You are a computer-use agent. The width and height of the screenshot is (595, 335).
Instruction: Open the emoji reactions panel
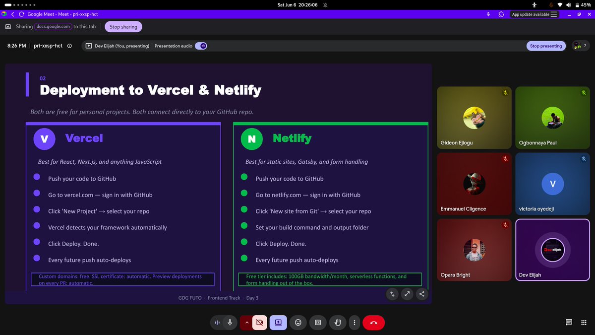point(298,323)
